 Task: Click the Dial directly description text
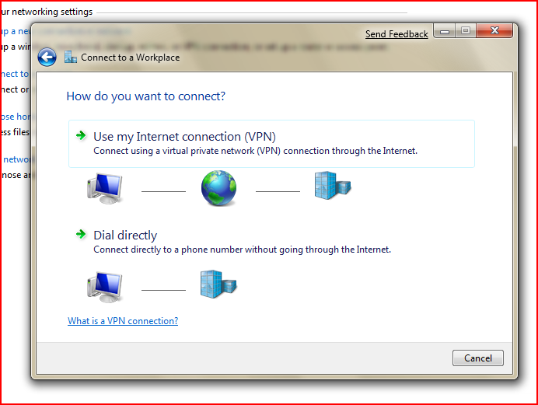(x=242, y=250)
